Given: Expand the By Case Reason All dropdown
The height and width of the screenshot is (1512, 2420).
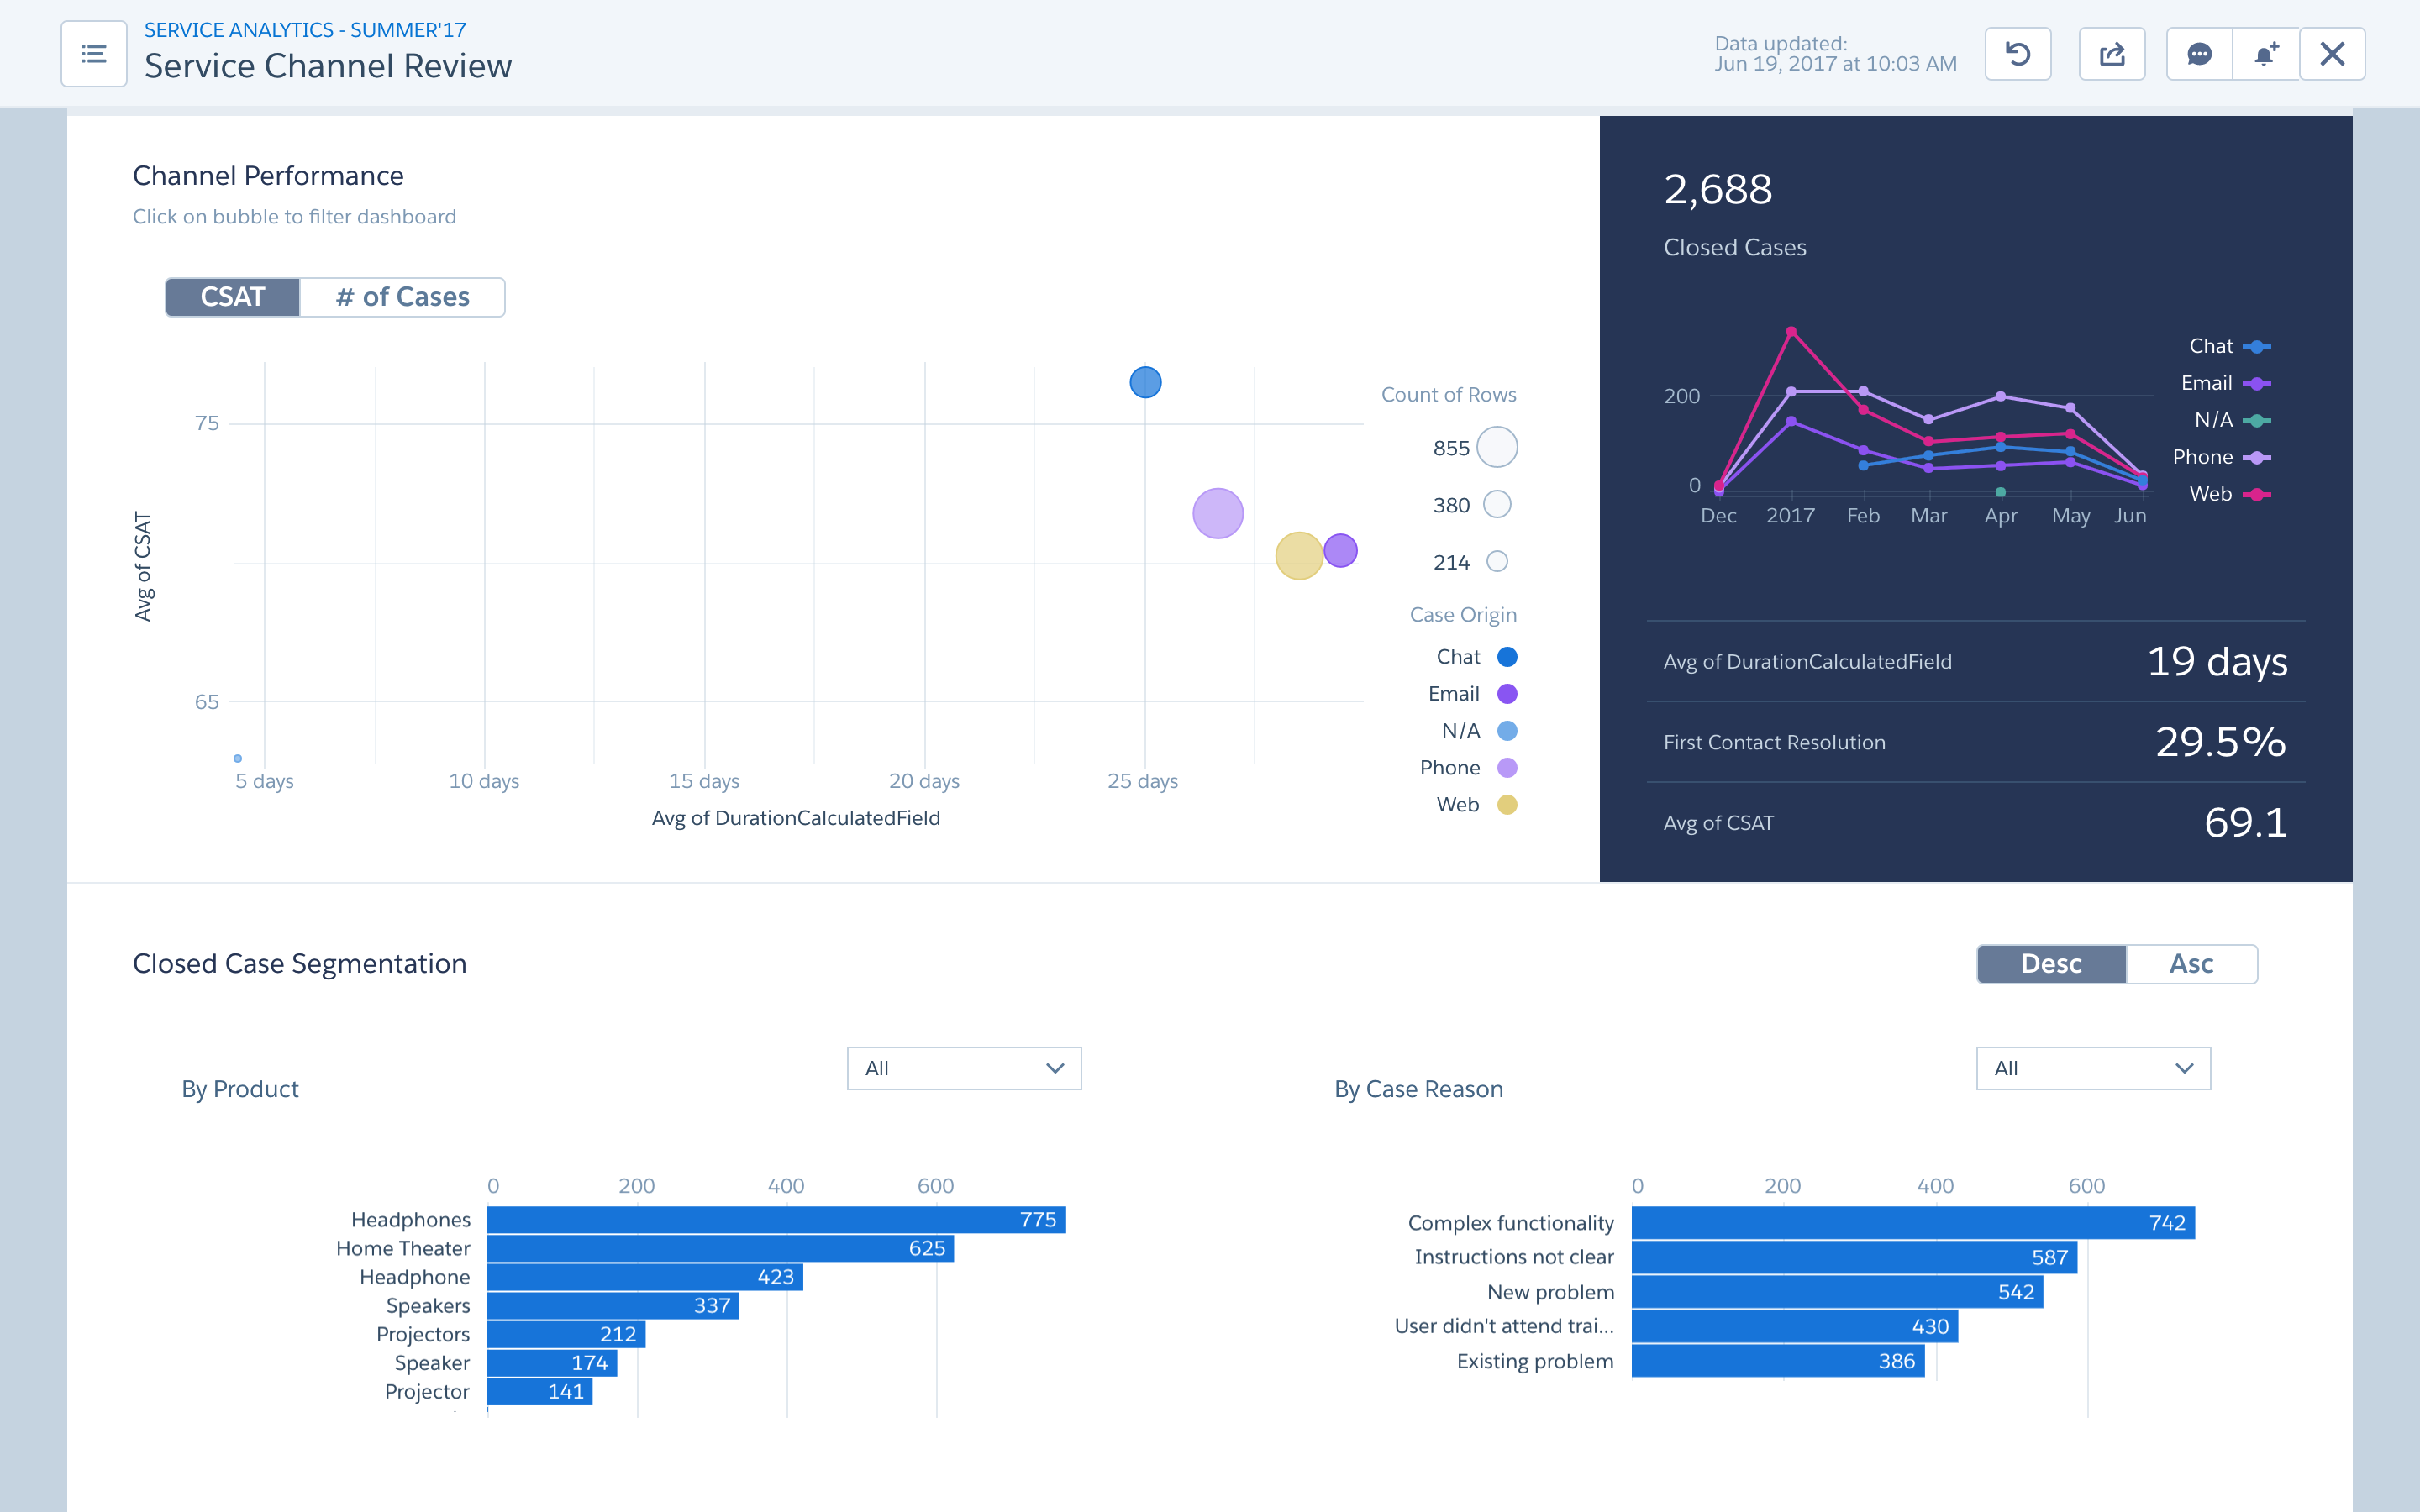Looking at the screenshot, I should pyautogui.click(x=2092, y=1068).
